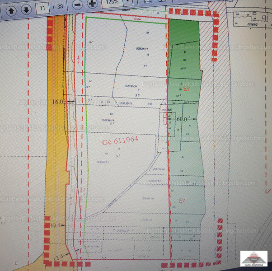Go to the previous page with up arrow
272x271 pixels.
(x=11, y=9)
